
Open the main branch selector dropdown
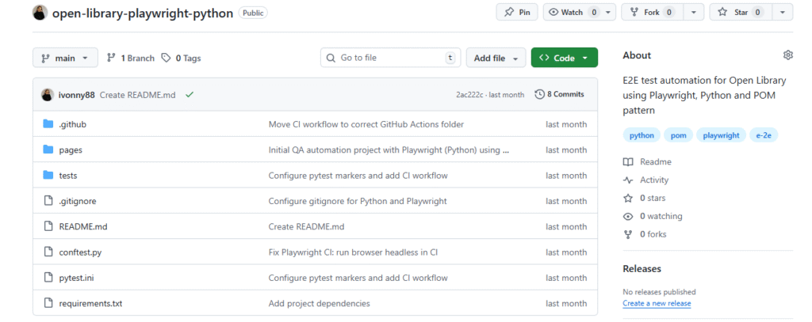[x=65, y=58]
